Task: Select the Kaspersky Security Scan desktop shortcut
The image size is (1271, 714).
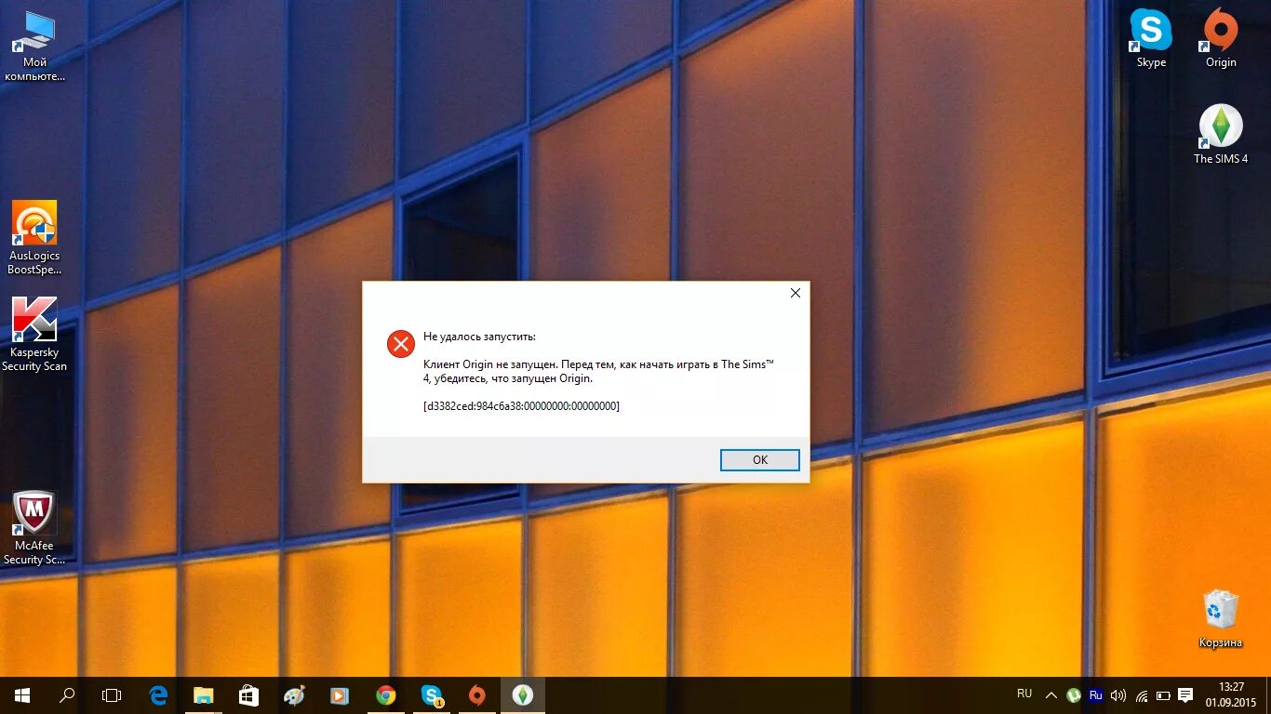Action: click(34, 335)
